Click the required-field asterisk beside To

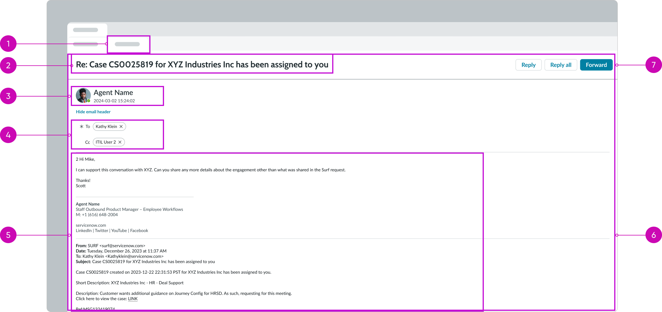pyautogui.click(x=81, y=126)
